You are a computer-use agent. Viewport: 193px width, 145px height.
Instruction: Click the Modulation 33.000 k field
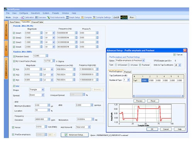pyautogui.click(x=84, y=119)
